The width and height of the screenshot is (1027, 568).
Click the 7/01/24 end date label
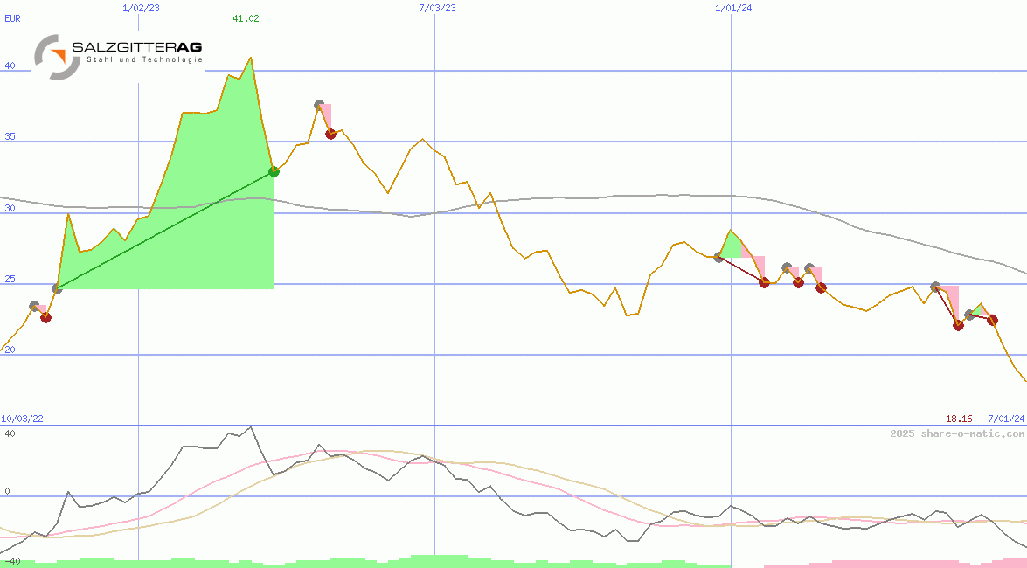pyautogui.click(x=1005, y=419)
